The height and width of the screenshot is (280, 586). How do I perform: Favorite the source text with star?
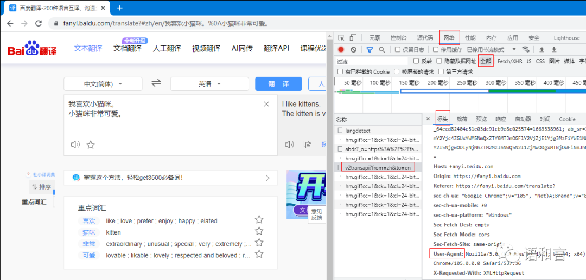[91, 144]
